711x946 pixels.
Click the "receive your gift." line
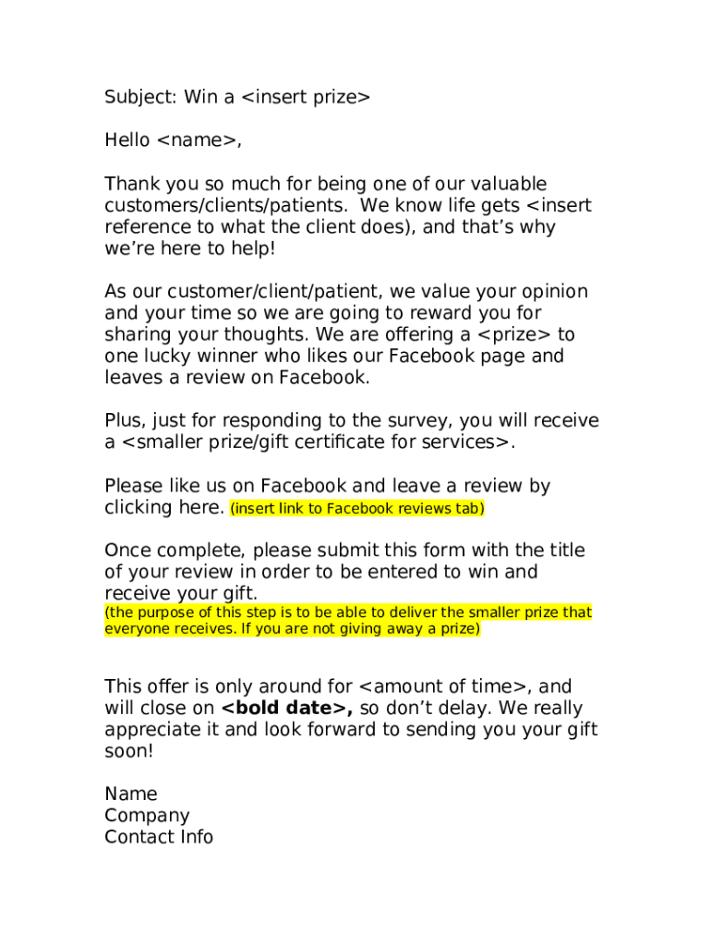pyautogui.click(x=181, y=593)
